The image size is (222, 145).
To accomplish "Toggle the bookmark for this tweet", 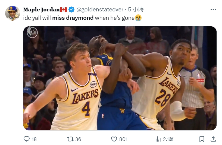I will coord(202,139).
